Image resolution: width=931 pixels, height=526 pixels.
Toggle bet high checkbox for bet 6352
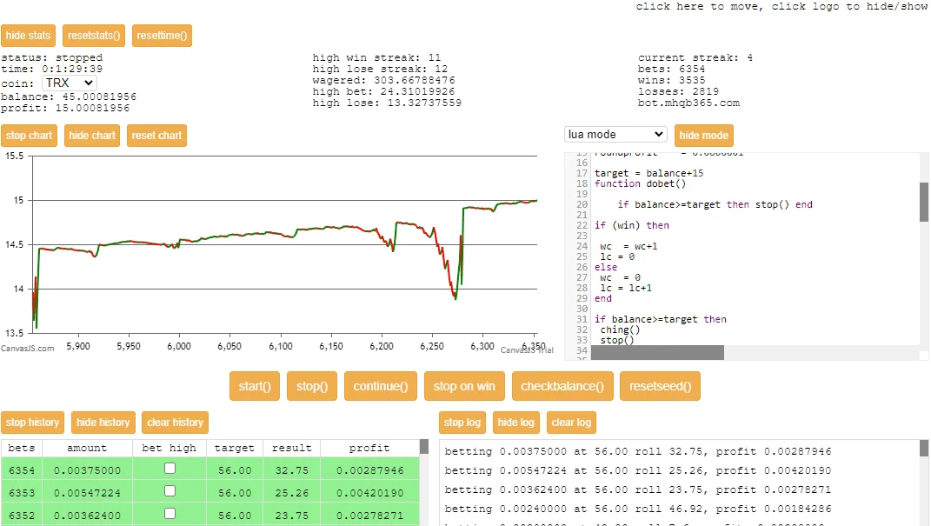tap(170, 514)
